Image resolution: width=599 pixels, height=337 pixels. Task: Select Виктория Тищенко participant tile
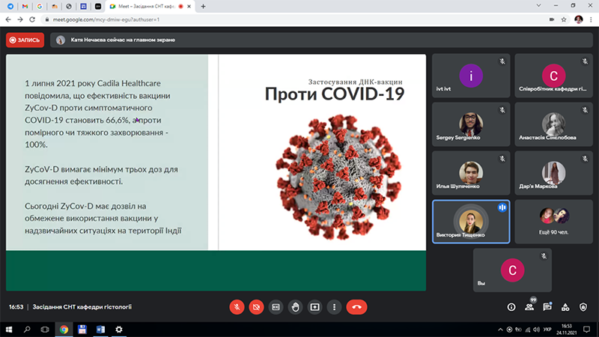pos(471,221)
